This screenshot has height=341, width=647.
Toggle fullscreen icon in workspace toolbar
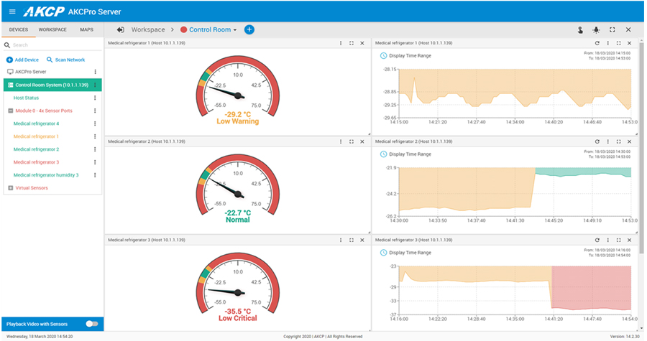612,29
